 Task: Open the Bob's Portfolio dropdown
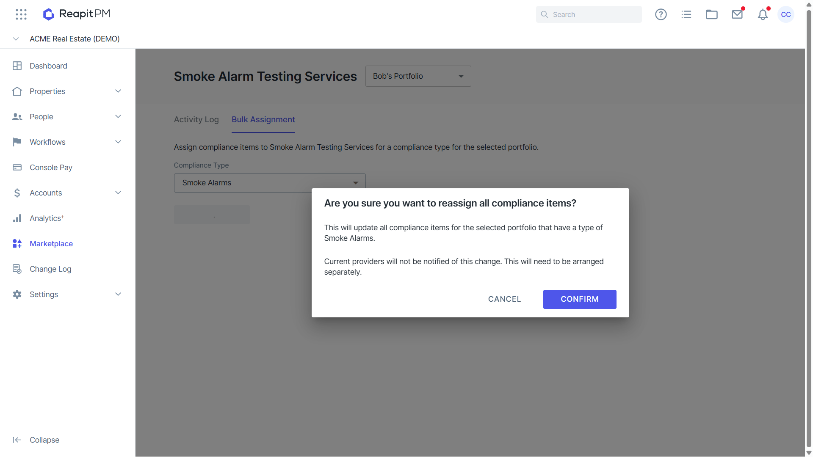[418, 76]
